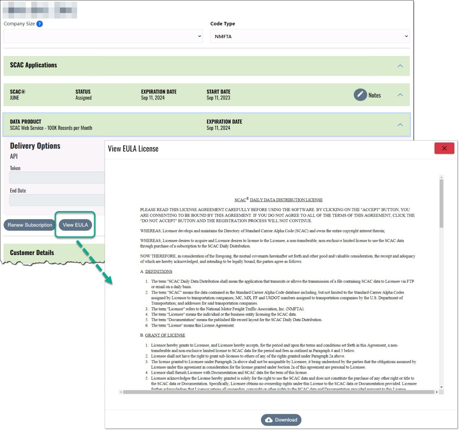Click the View EULA button
This screenshot has height=430, width=459.
coord(75,225)
